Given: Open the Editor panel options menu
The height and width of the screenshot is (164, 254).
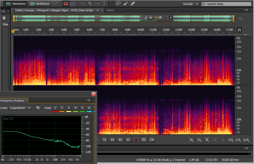Looking at the screenshot, I should point(246,10).
